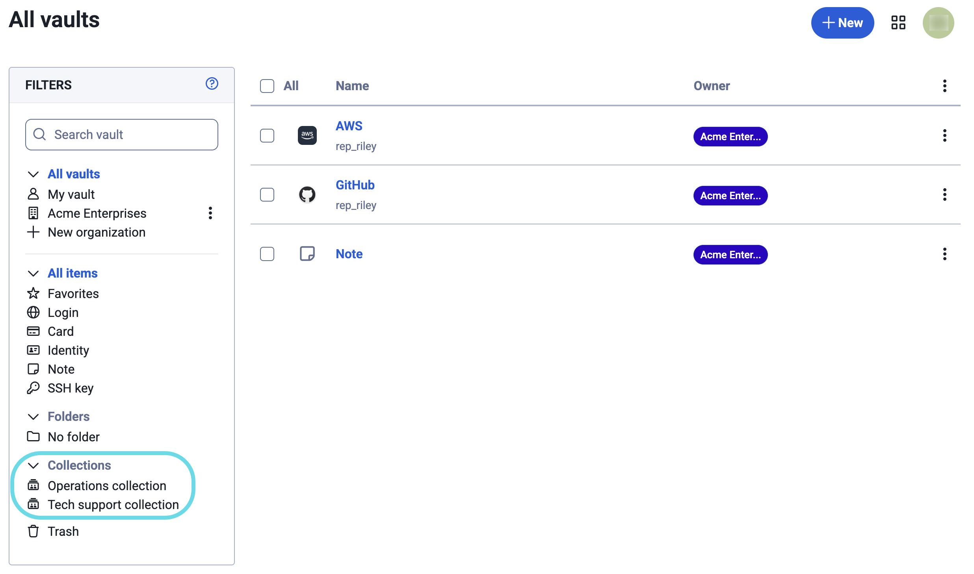Click the filters help question-mark icon

pyautogui.click(x=212, y=83)
